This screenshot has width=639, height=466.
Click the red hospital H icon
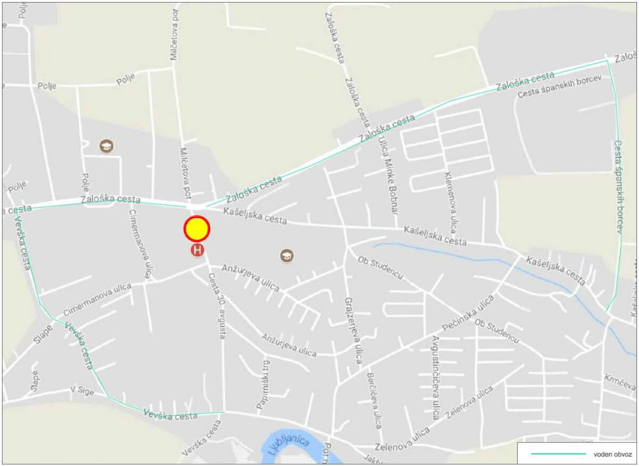click(x=198, y=250)
